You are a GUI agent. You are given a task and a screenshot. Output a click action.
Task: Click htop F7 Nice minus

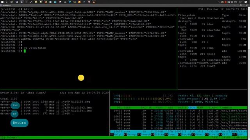click(x=198, y=135)
